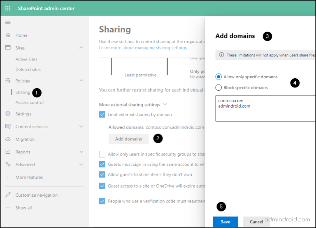The height and width of the screenshot is (228, 316).
Task: Click the info icon in limitations banner
Action: (221, 55)
